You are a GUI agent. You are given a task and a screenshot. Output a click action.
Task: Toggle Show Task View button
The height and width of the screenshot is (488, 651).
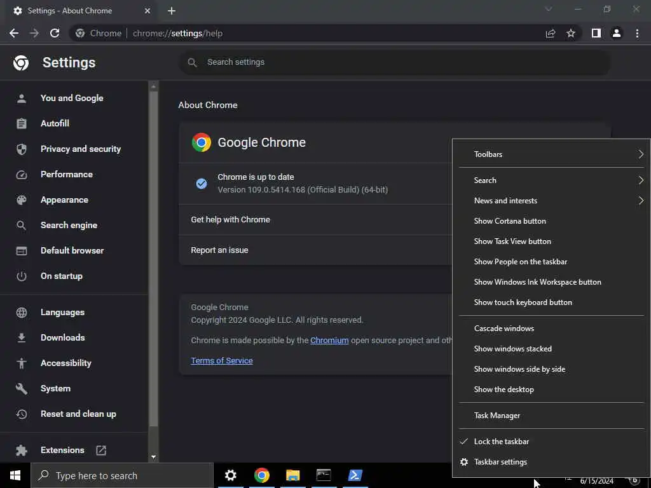pyautogui.click(x=551, y=241)
